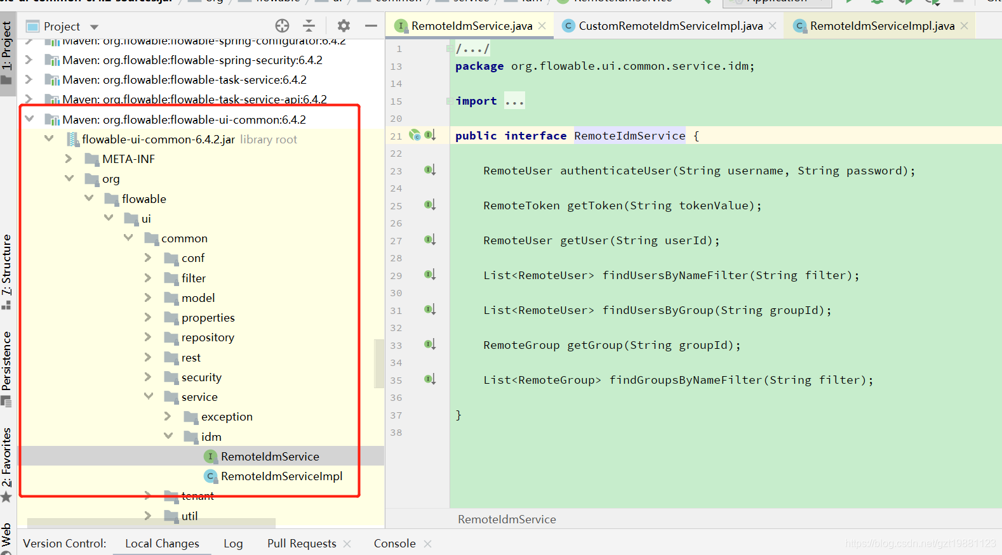Screen dimensions: 1002x555
Task: Click the Project tree horizontal scrollbar
Action: 151,523
